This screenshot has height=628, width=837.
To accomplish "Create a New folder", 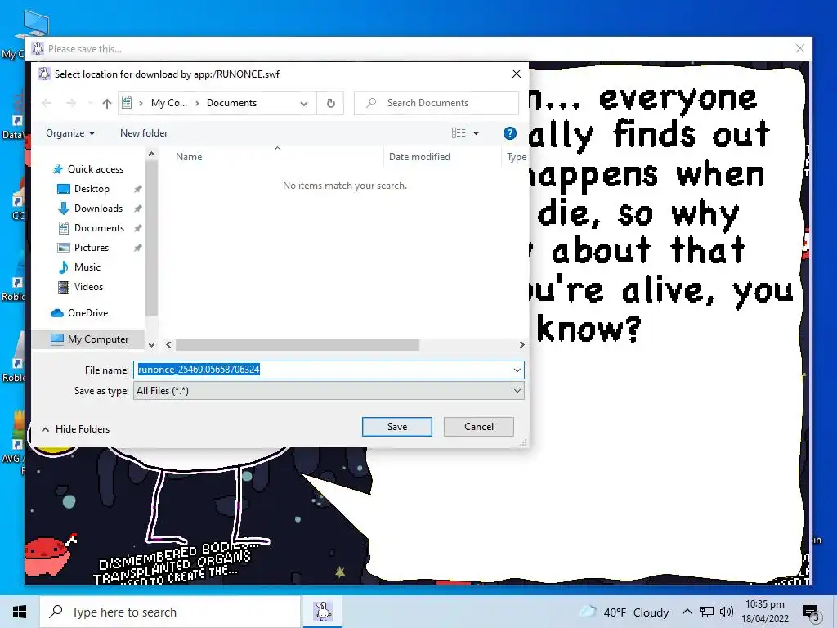I will click(x=144, y=133).
